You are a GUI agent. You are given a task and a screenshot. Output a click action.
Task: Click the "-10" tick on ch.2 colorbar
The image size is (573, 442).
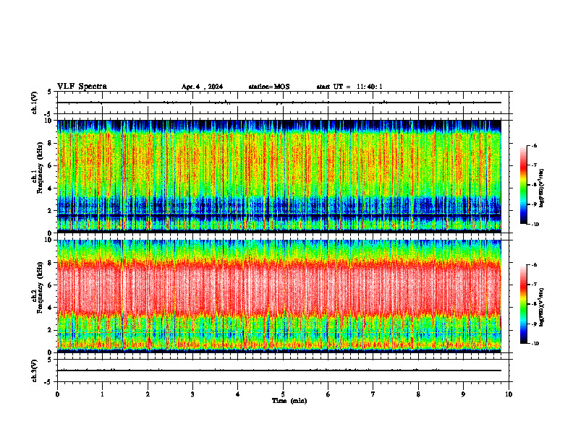[535, 344]
